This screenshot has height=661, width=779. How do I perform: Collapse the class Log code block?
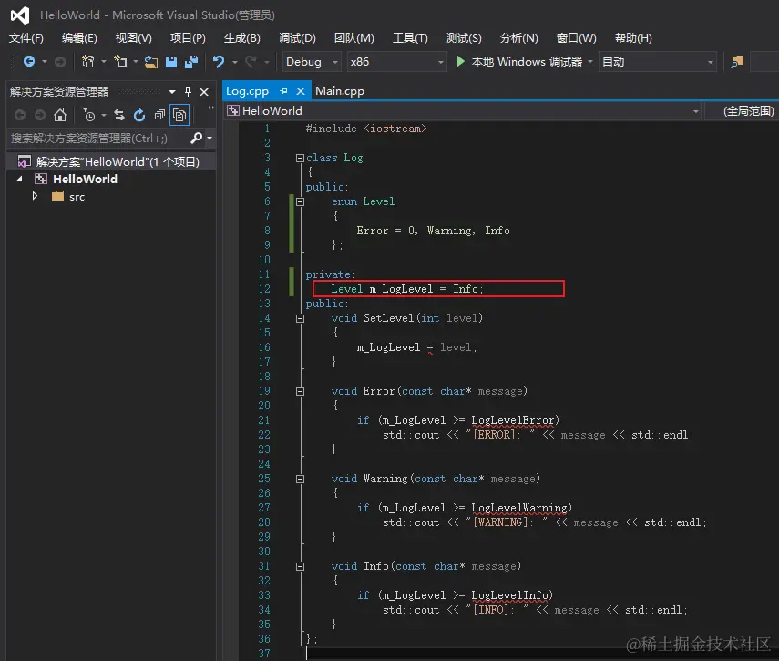[x=299, y=158]
